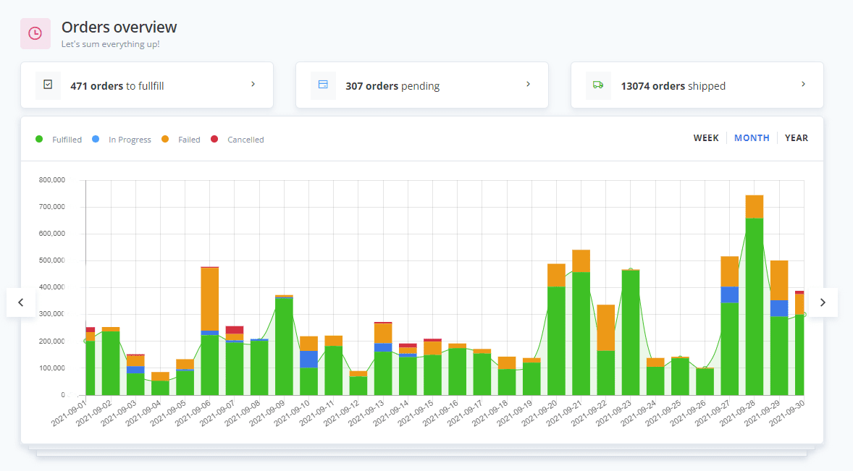Switch chart to WEEK view
The width and height of the screenshot is (853, 471).
[705, 138]
